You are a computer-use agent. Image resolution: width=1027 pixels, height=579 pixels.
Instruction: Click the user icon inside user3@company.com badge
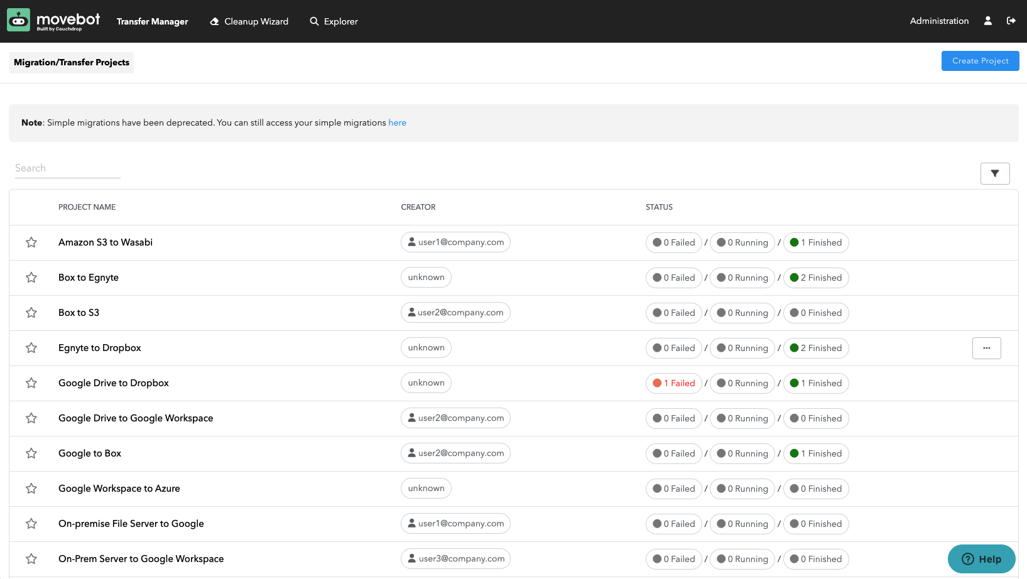412,559
